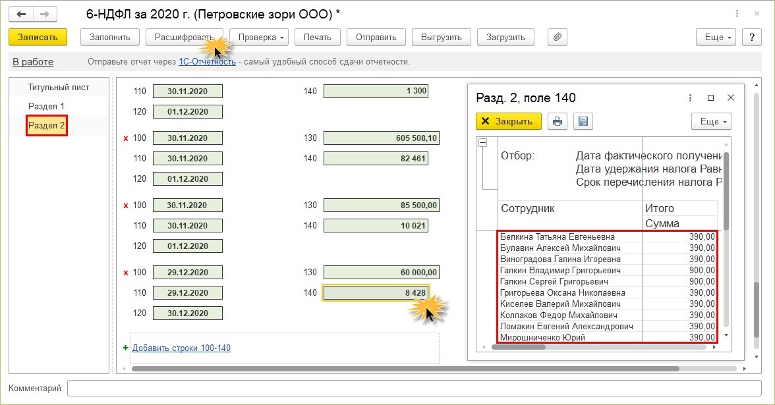Go back with the left arrow button
This screenshot has height=405, width=775.
21,14
